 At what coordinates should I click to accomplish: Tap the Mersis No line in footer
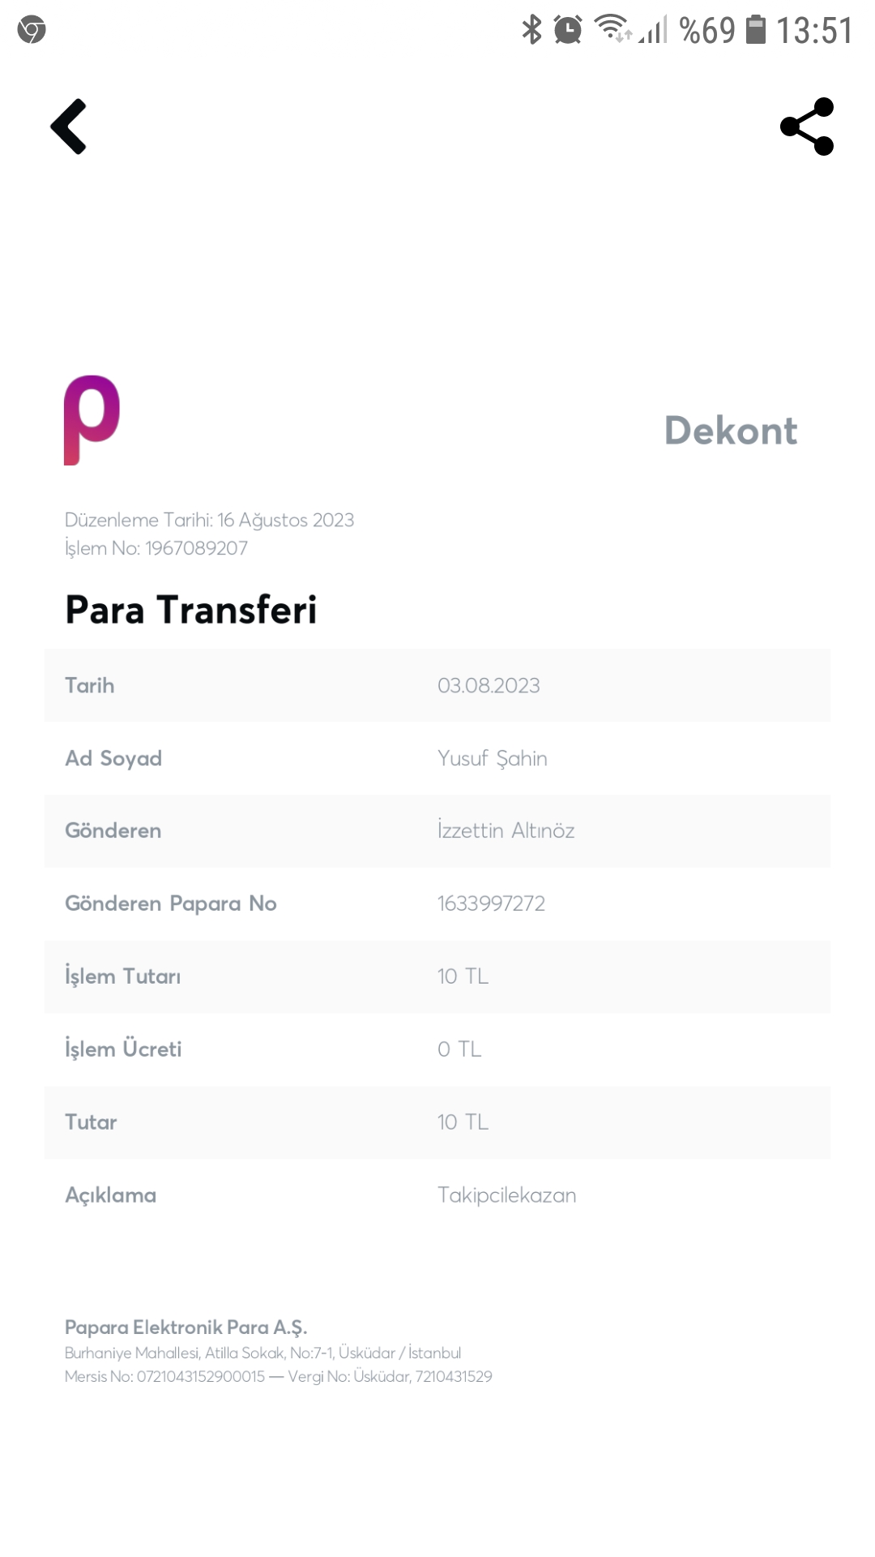tap(279, 1376)
